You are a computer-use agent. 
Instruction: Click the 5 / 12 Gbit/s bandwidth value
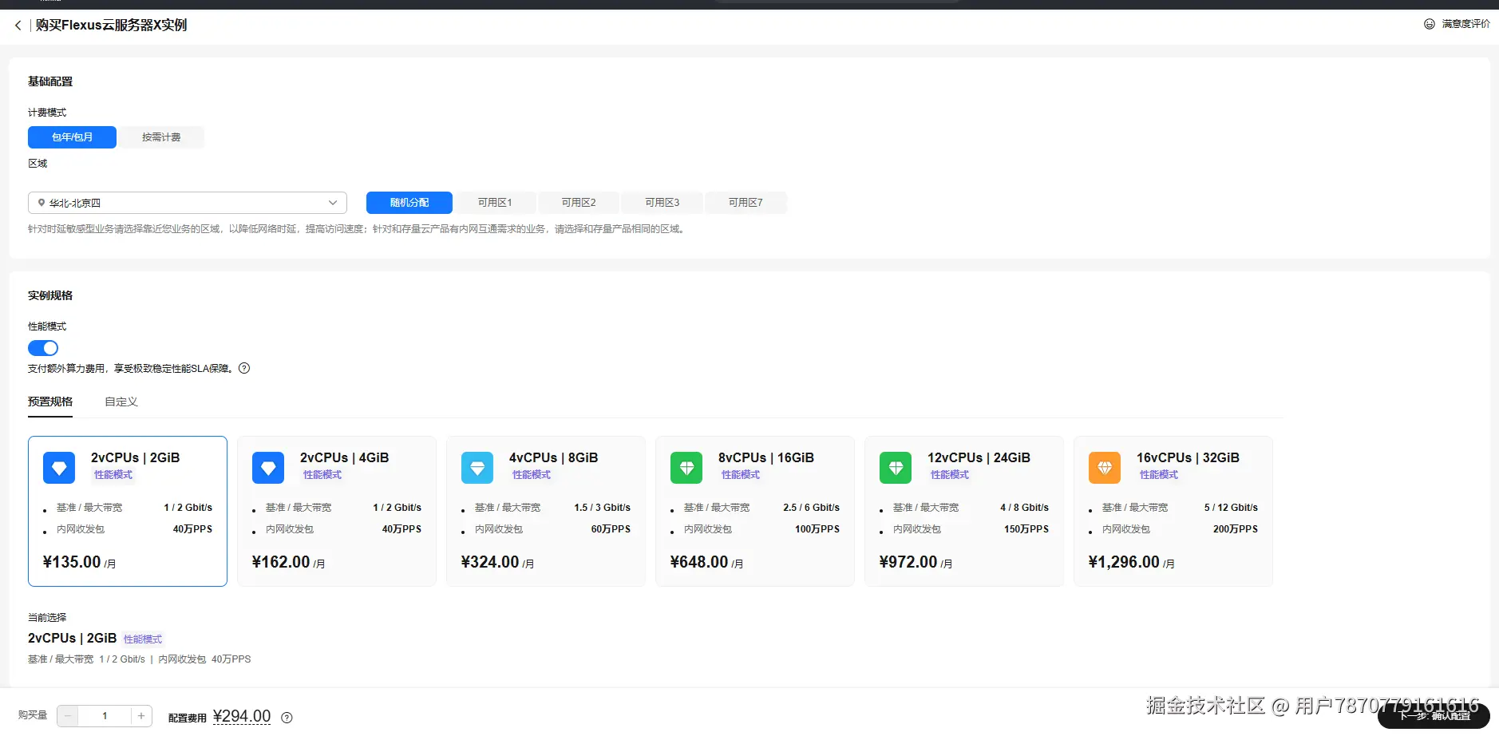(1231, 508)
